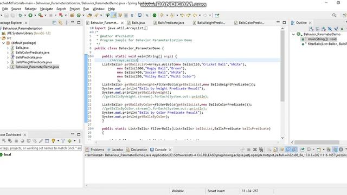Open the Navigate menu

[47, 9]
